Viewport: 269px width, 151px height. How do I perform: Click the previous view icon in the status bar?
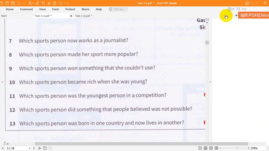coord(45,148)
